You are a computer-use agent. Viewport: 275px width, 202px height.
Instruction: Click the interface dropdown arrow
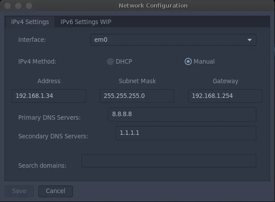coord(250,40)
